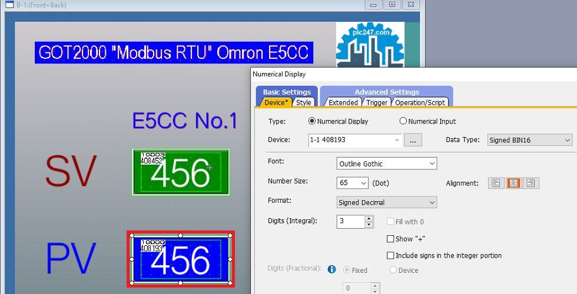Click the red SV label

71,171
